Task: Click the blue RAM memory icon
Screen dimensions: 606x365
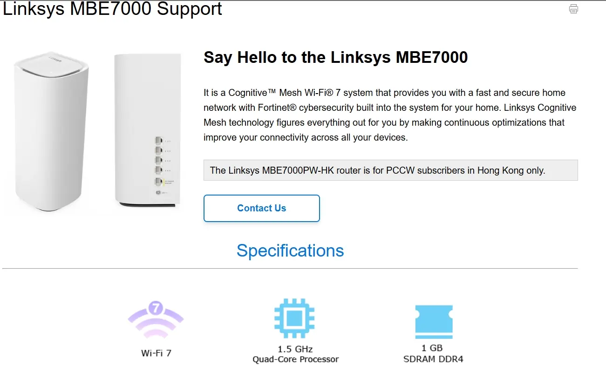Action: (x=434, y=321)
